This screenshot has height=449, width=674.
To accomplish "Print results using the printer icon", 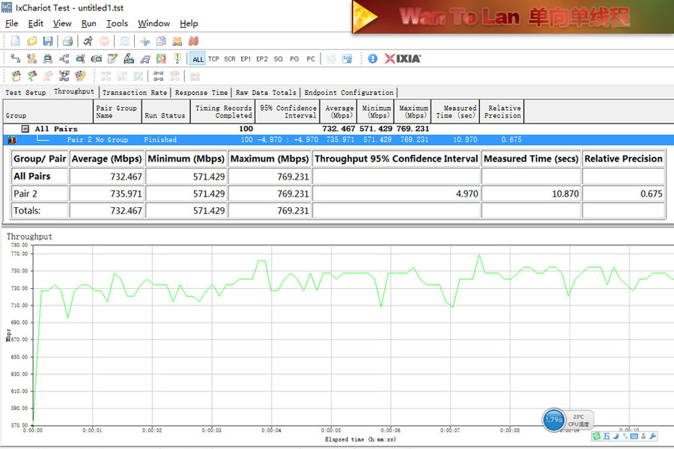I will (67, 41).
